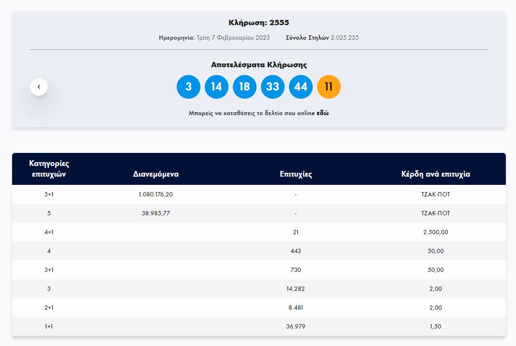
Task: Click the 14.282 winners count
Action: pyautogui.click(x=295, y=289)
